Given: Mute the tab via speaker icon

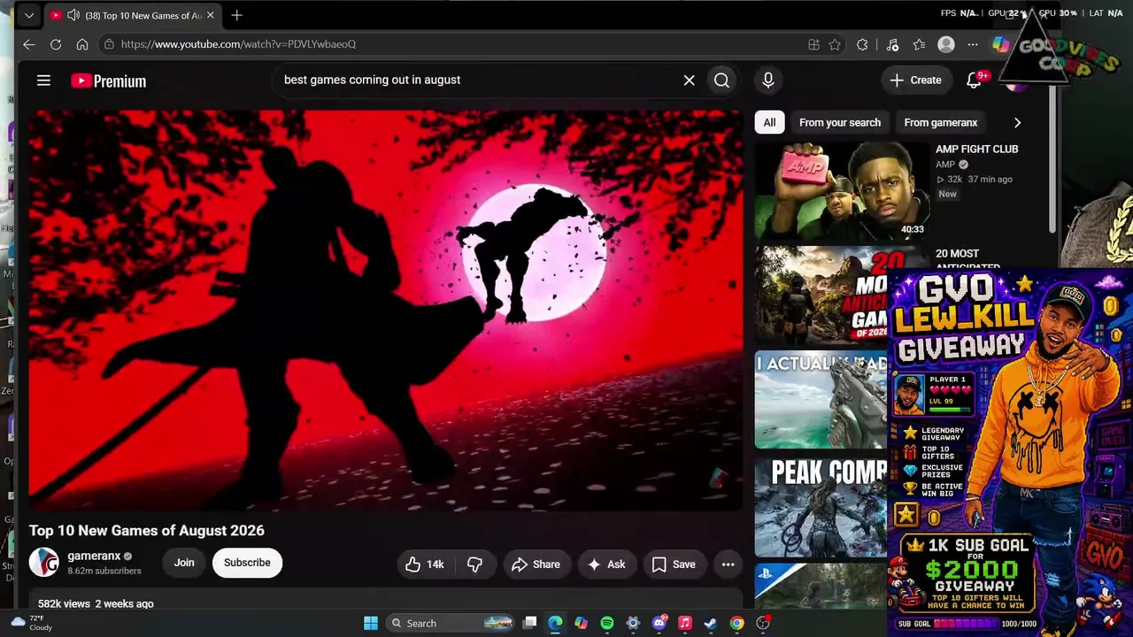Looking at the screenshot, I should [73, 15].
